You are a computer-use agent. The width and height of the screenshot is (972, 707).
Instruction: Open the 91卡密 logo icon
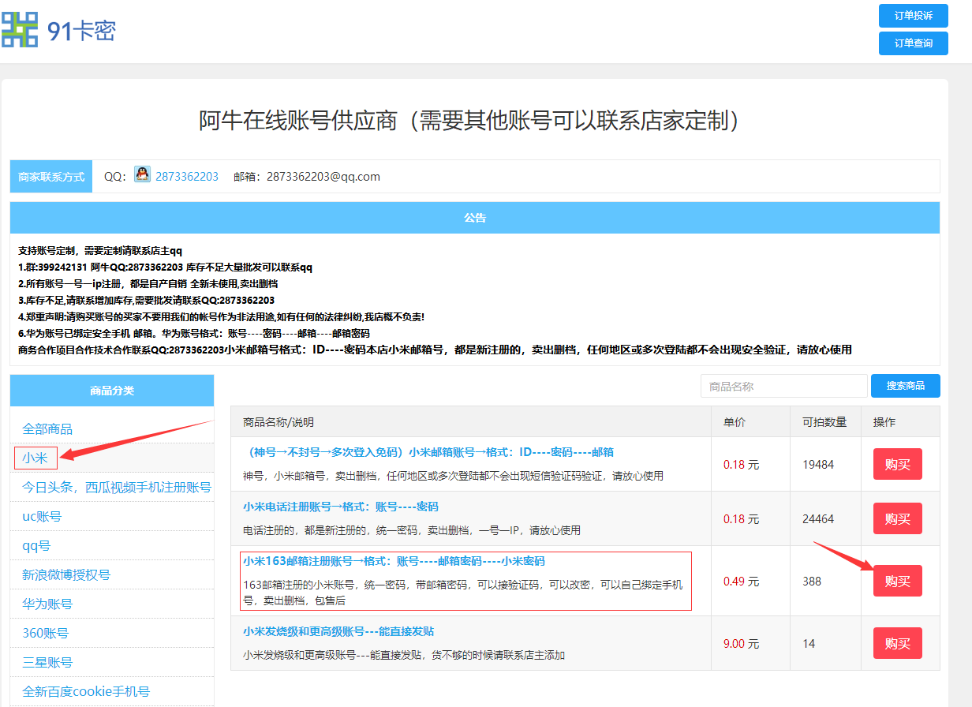click(20, 29)
